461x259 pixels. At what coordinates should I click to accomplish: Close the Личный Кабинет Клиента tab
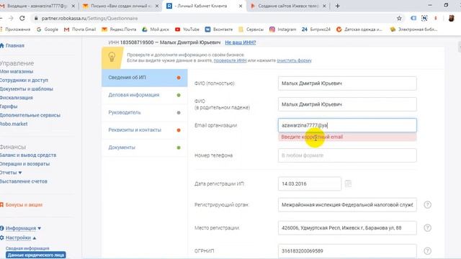point(241,6)
